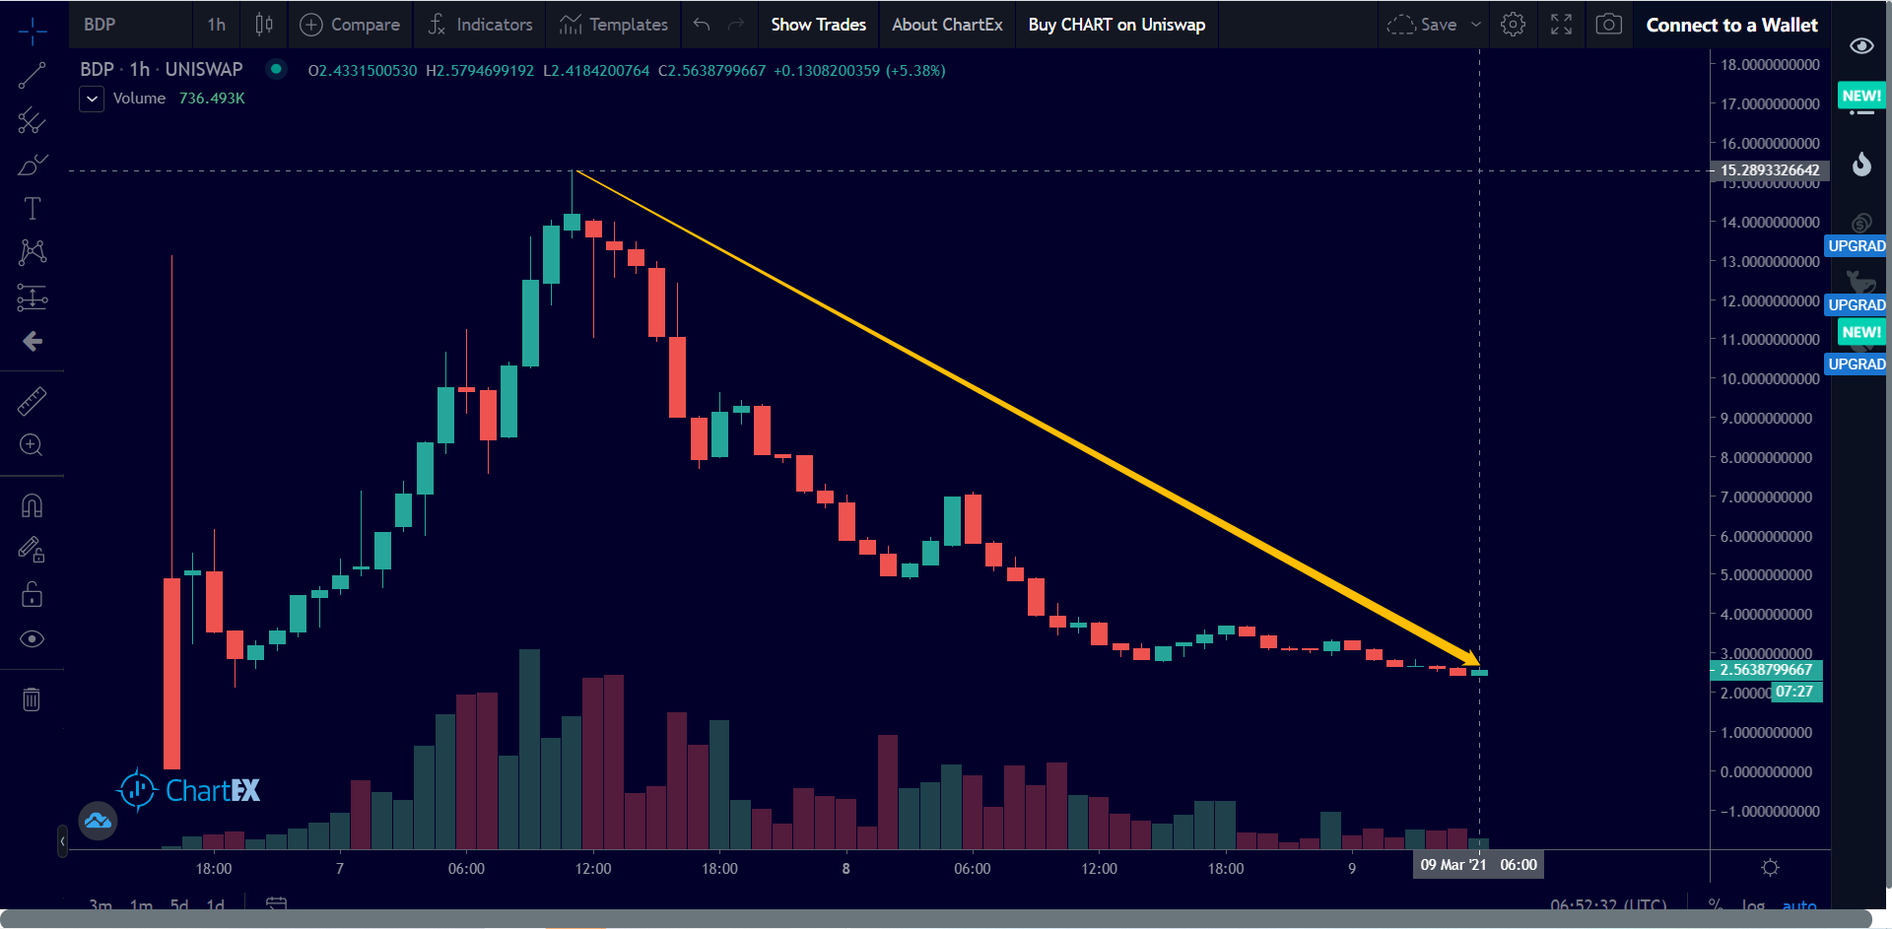Redo the last chart action
Viewport: 1892px width, 929px height.
click(735, 25)
